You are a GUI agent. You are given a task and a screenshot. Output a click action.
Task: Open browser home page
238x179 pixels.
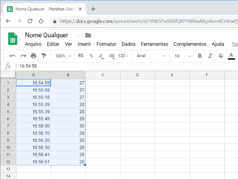[x=41, y=21]
